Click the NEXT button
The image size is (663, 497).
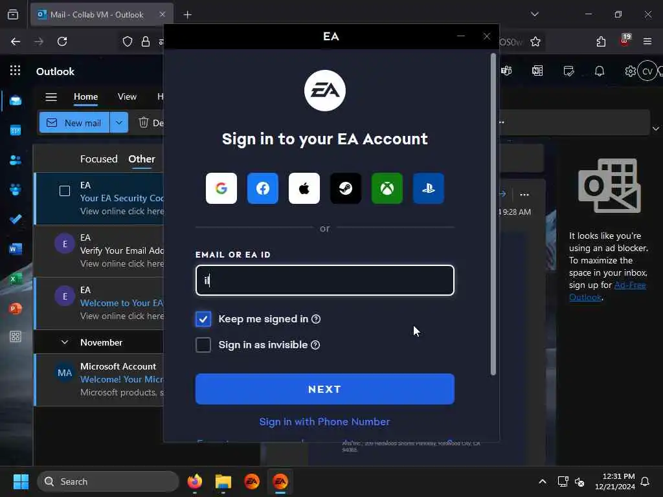tap(325, 389)
